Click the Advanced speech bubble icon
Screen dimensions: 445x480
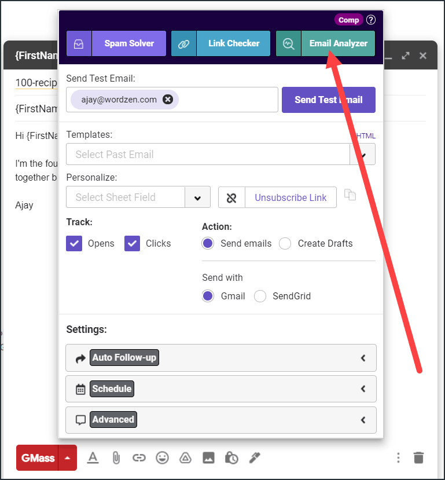(x=80, y=420)
